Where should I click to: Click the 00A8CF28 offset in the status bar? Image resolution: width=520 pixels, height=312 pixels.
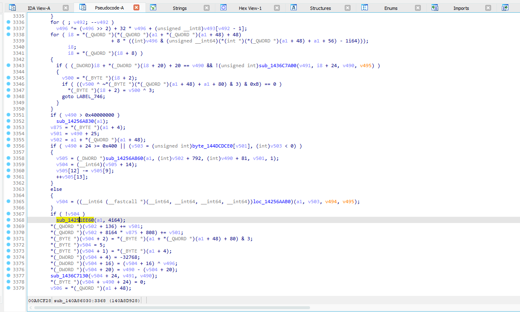39,300
